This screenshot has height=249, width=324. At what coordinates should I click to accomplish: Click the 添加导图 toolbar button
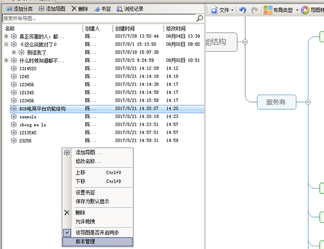click(x=52, y=9)
